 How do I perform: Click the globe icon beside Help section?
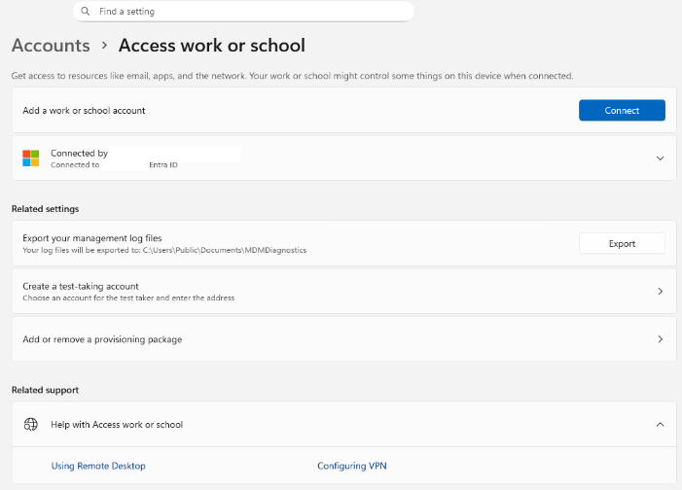(31, 425)
